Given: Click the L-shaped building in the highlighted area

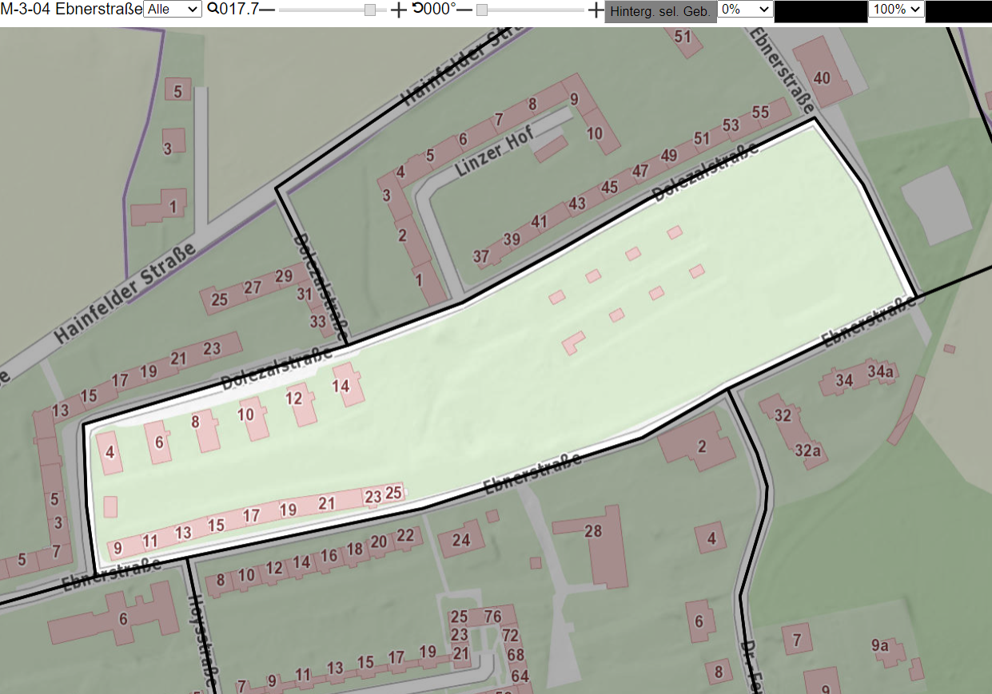Looking at the screenshot, I should 572,343.
